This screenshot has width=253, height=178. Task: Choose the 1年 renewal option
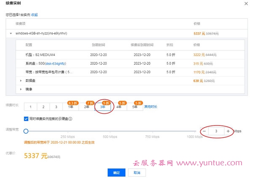click(71, 107)
